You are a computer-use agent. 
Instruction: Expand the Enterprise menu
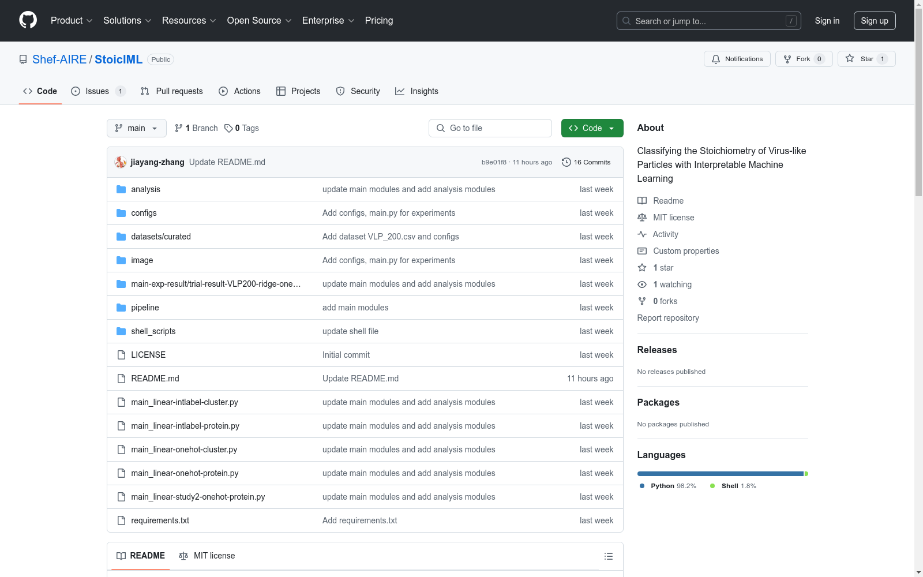click(x=328, y=20)
